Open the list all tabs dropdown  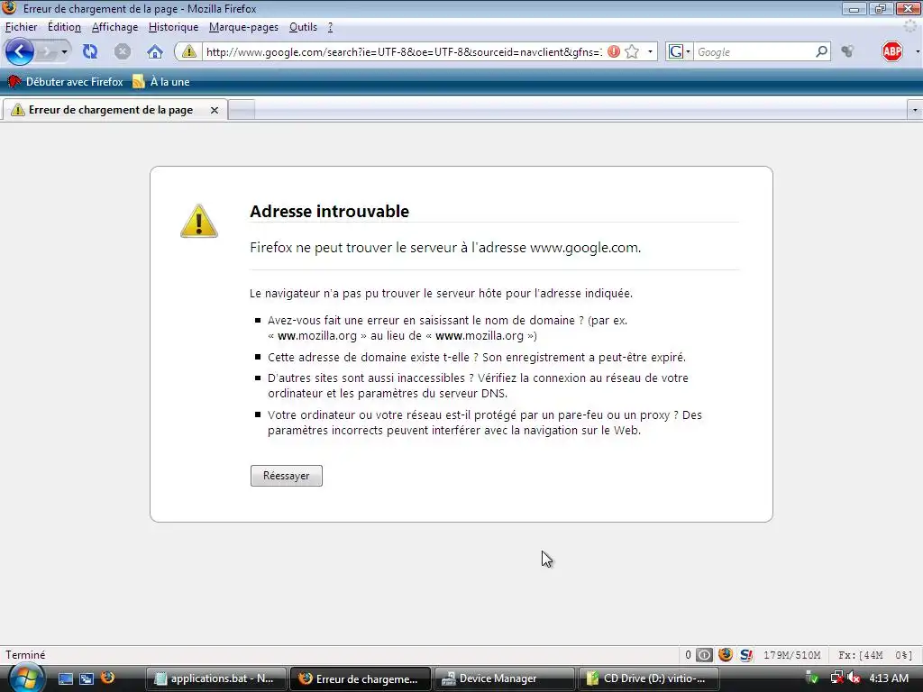click(915, 110)
